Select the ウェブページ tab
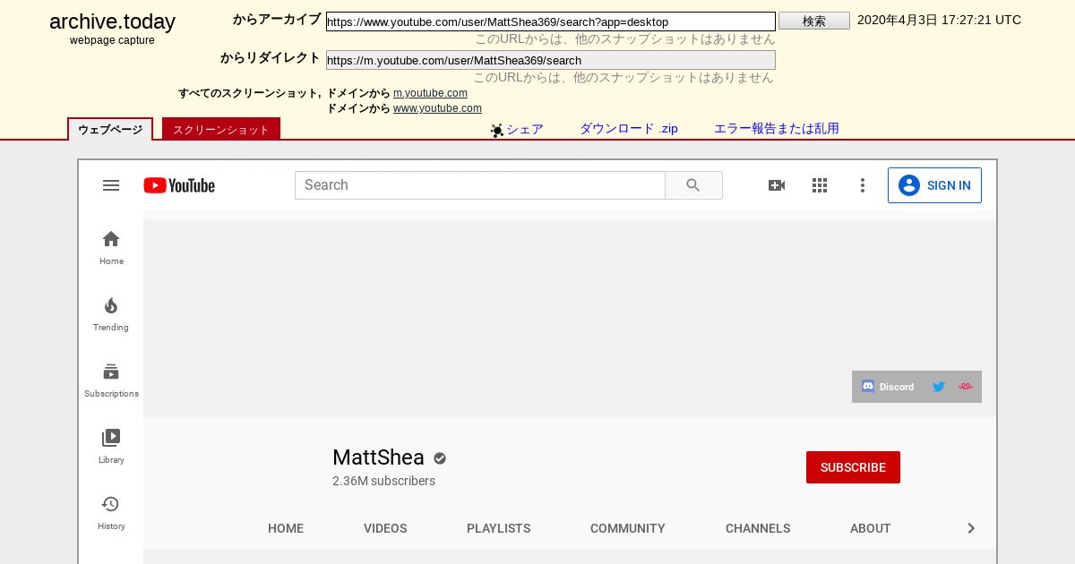Image resolution: width=1075 pixels, height=564 pixels. [x=110, y=129]
